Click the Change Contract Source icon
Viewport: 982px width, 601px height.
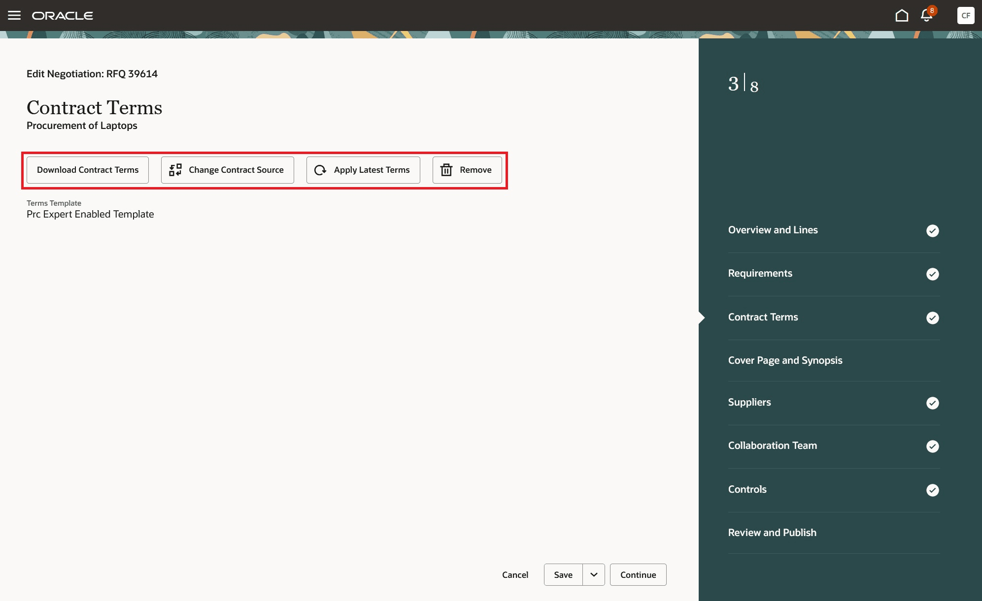pyautogui.click(x=175, y=170)
